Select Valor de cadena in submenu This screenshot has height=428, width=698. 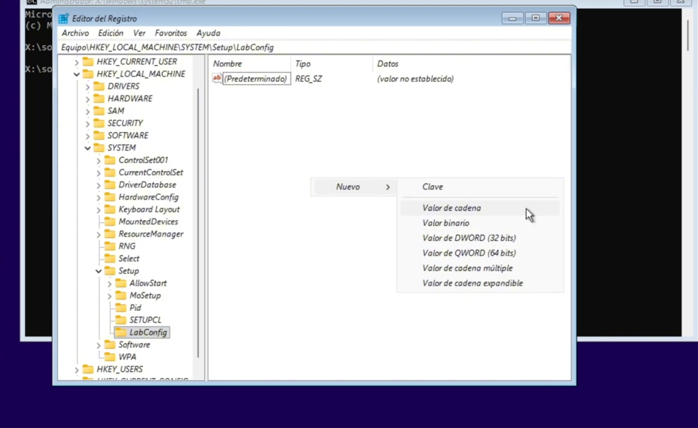(451, 209)
